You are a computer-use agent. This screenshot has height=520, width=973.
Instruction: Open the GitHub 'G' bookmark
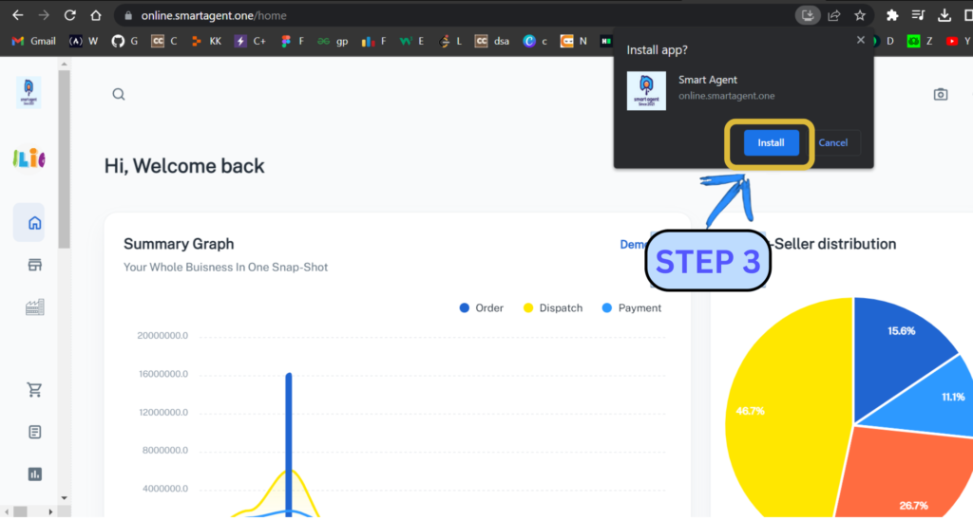(x=124, y=41)
